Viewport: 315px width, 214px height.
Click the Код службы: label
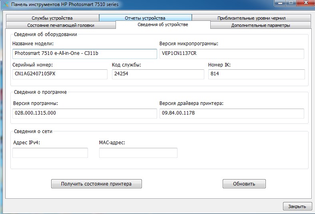(x=127, y=65)
